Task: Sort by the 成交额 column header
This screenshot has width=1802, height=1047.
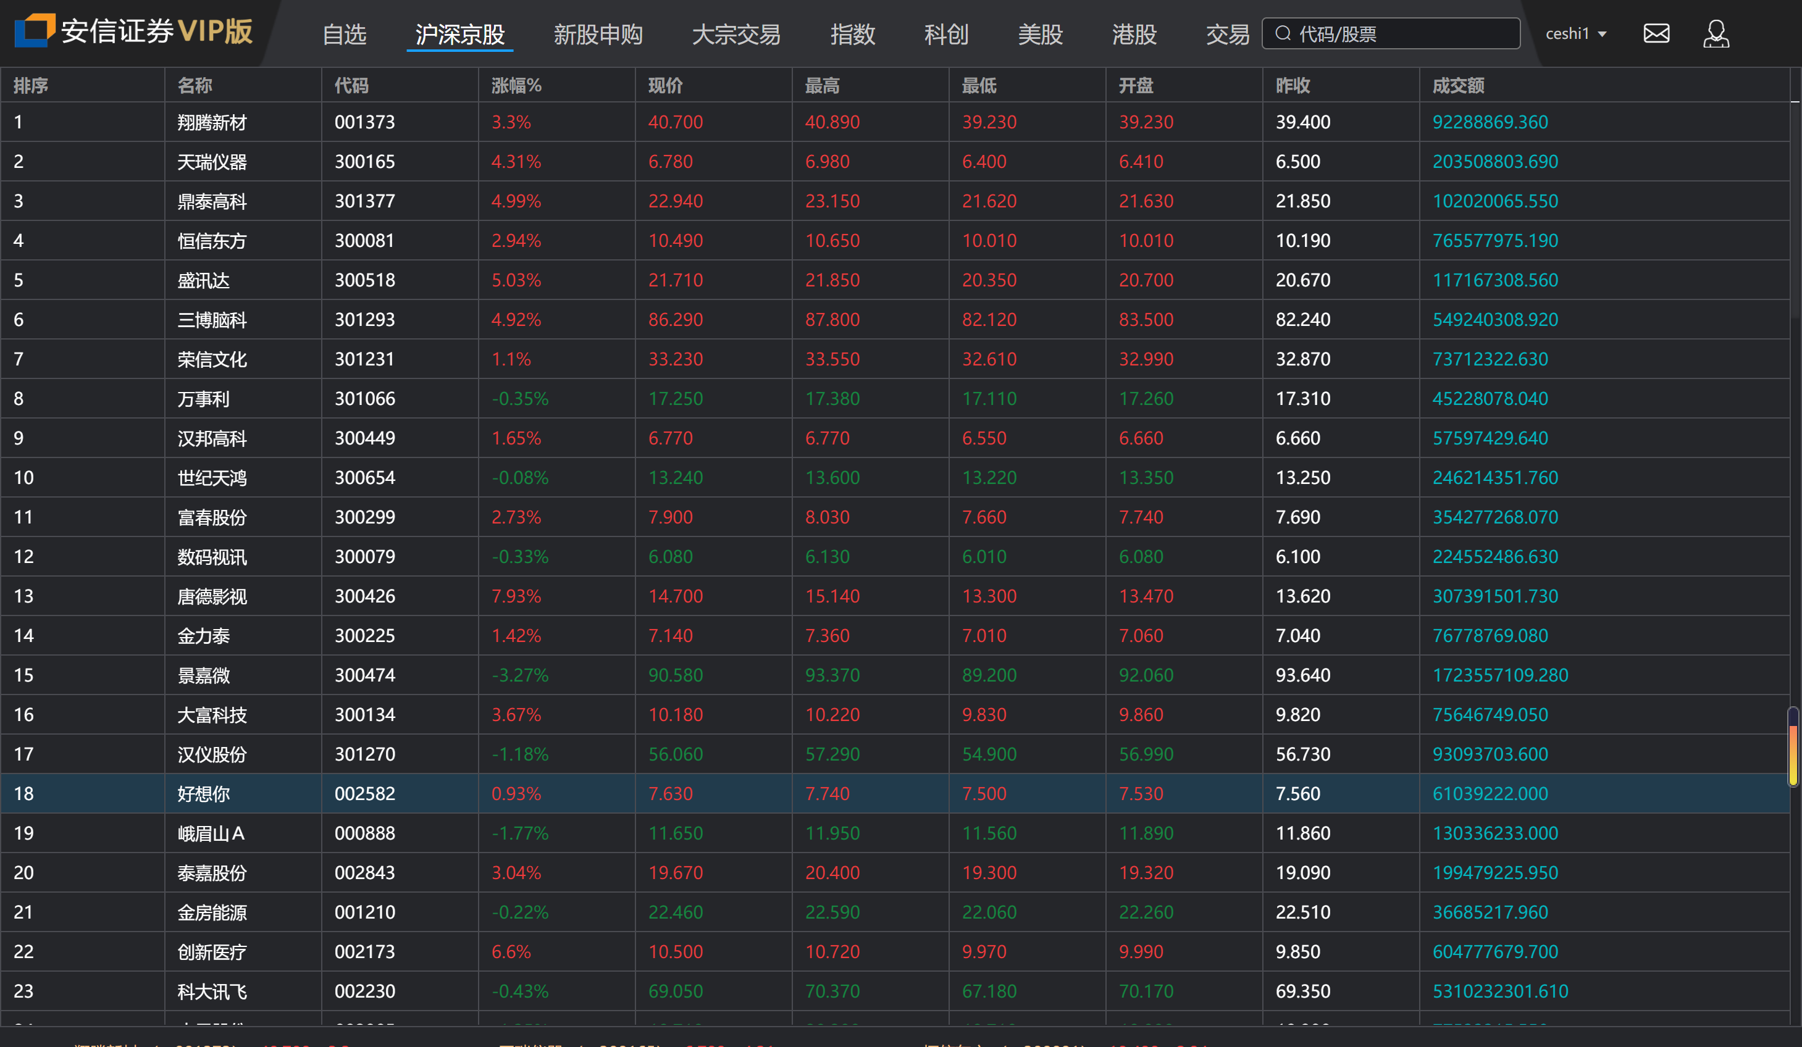Action: (1458, 86)
